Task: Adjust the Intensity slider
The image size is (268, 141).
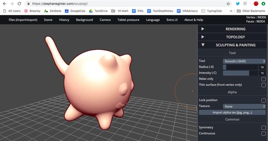Action: click(240, 73)
